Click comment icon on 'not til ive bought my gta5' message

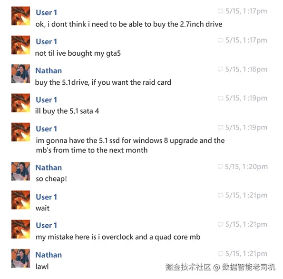tap(220, 40)
